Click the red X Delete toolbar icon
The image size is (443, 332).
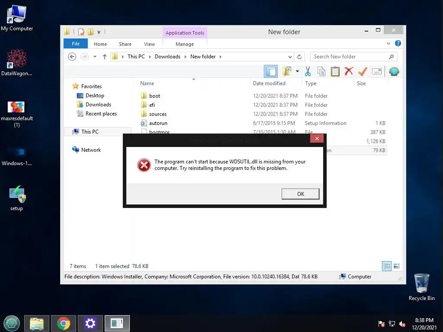[349, 71]
